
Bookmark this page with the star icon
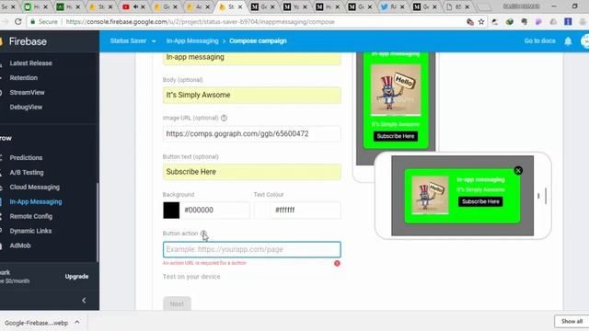click(481, 22)
